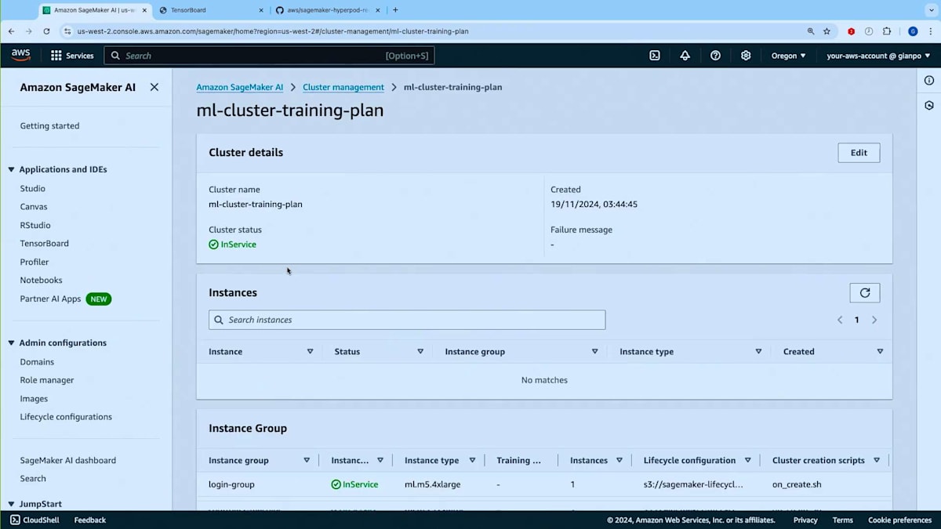This screenshot has height=529, width=941.
Task: Open Cookie preferences in footer
Action: point(899,520)
